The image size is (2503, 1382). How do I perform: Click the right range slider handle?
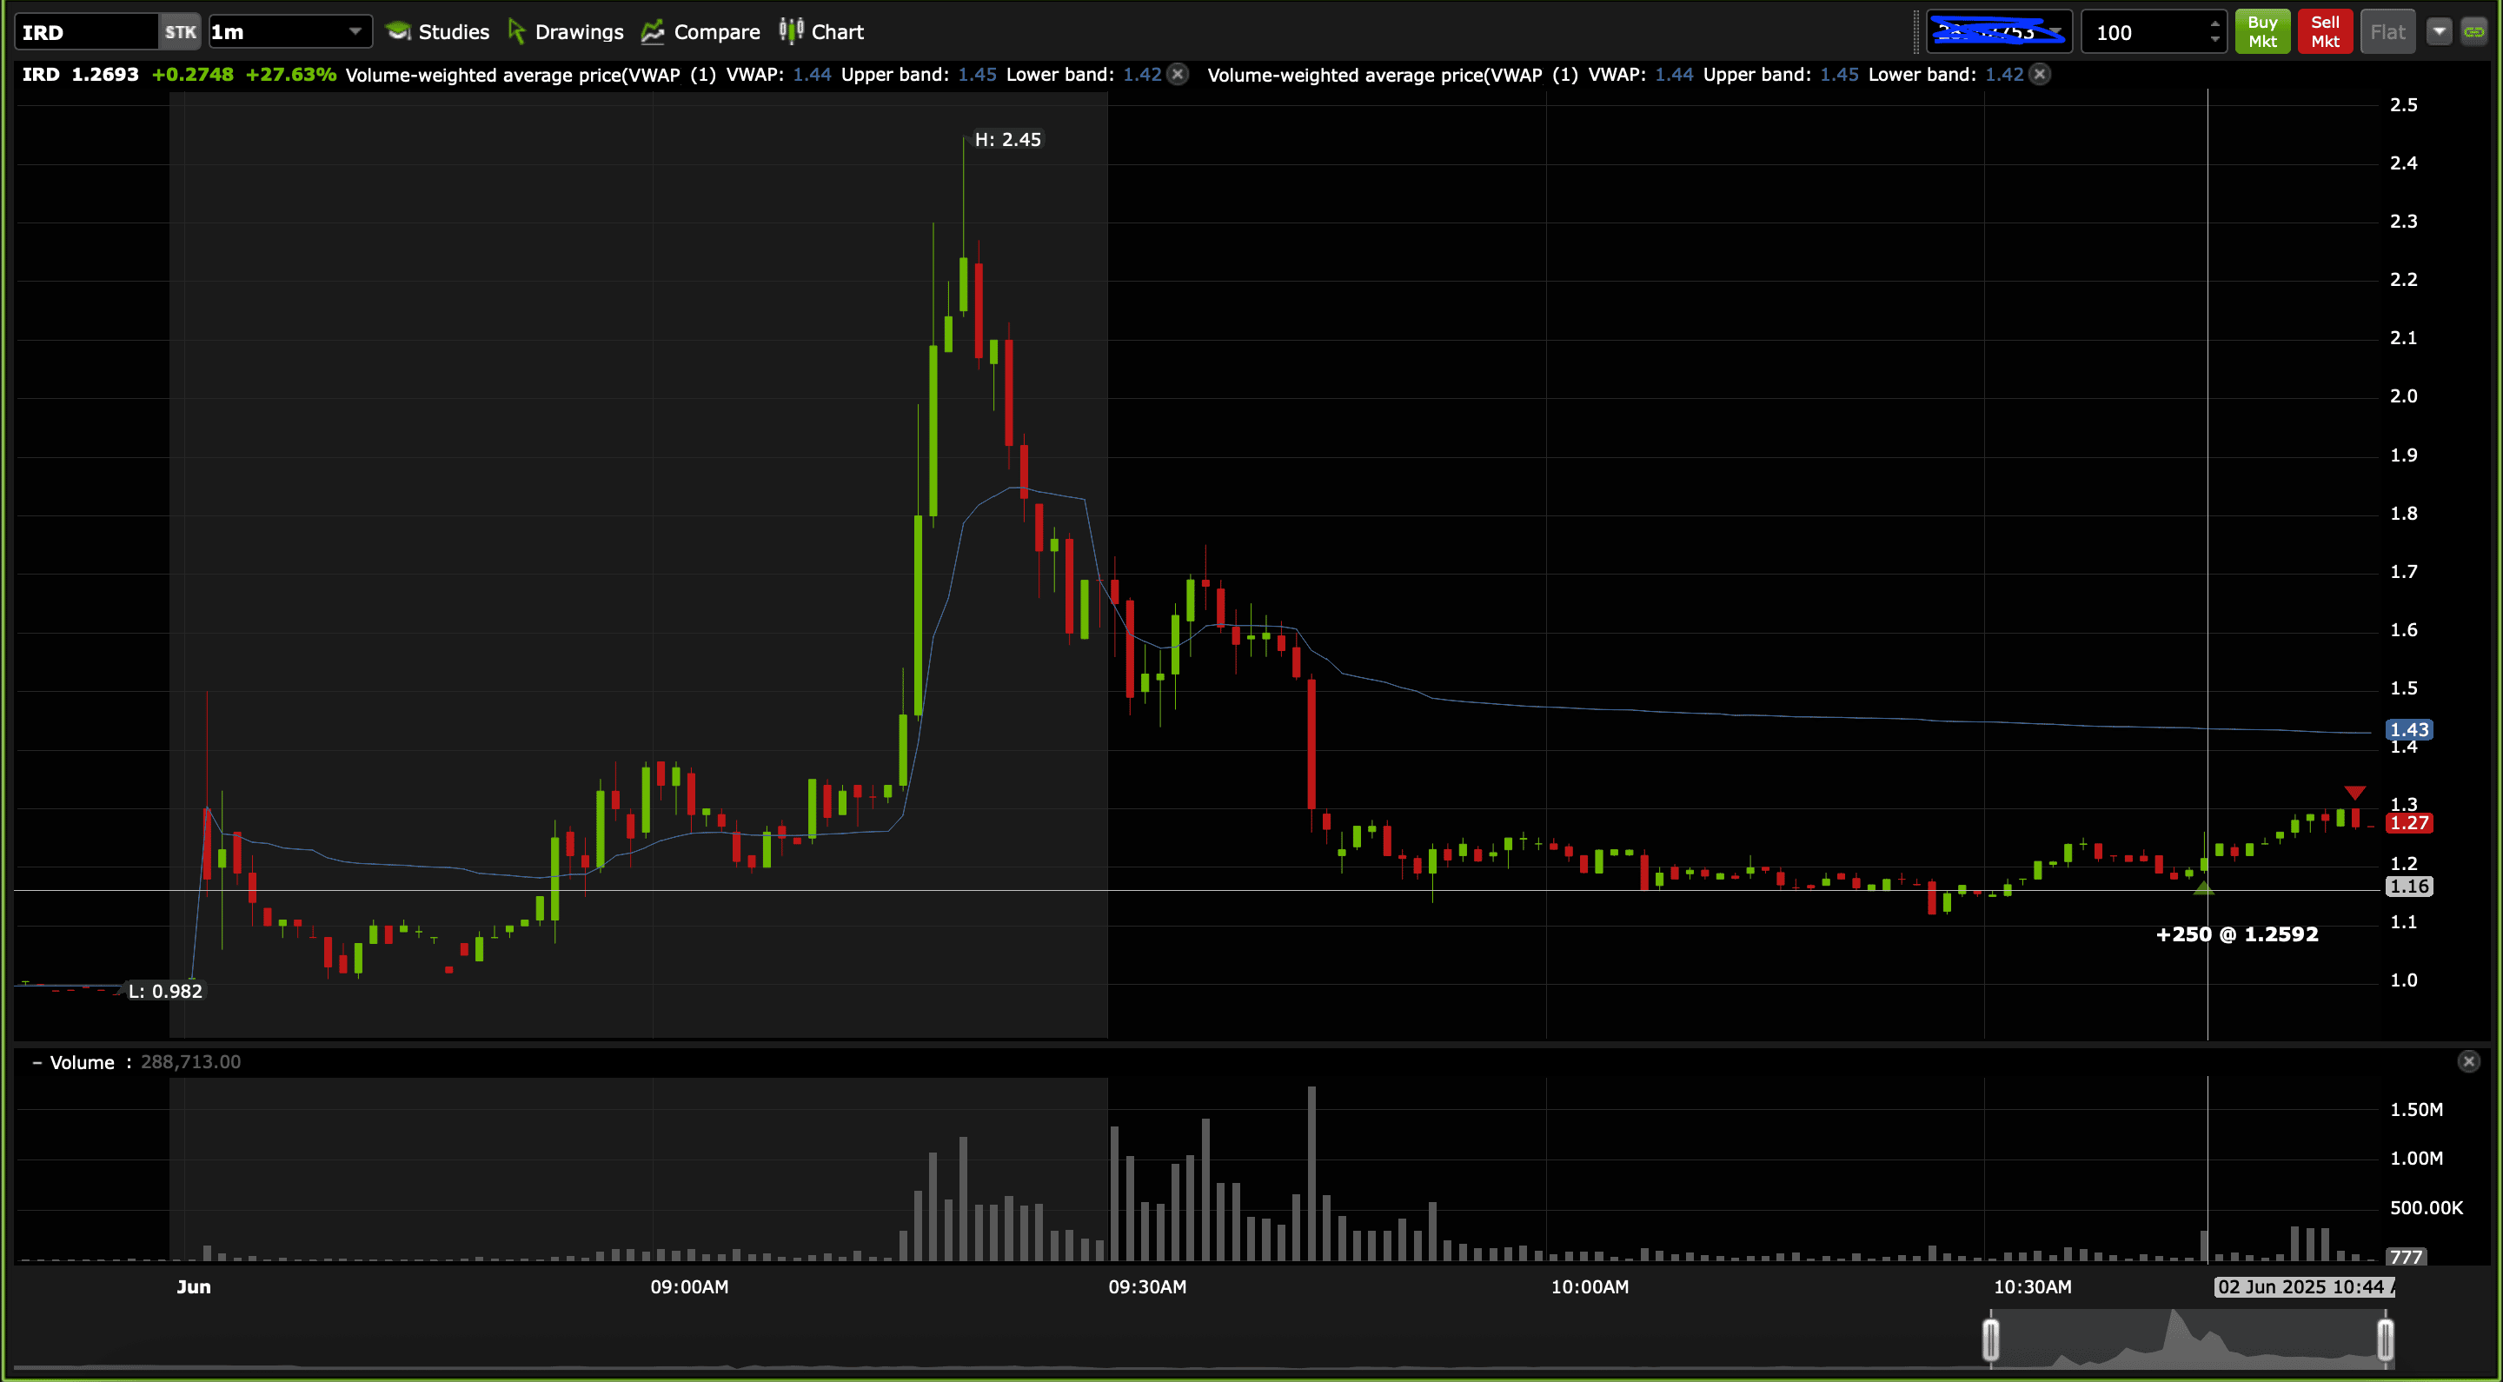tap(2385, 1339)
